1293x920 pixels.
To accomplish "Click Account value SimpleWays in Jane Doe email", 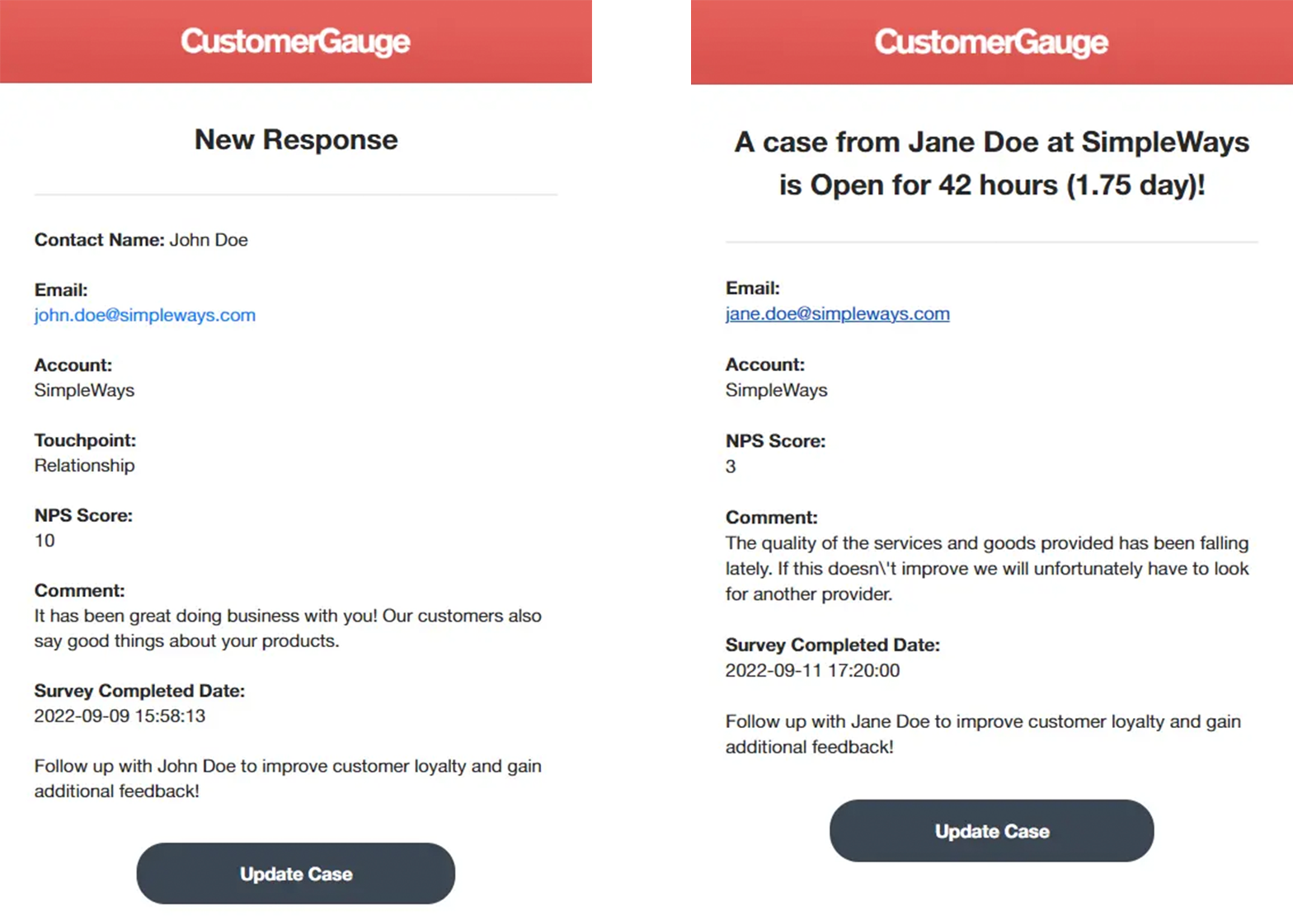I will (x=776, y=391).
